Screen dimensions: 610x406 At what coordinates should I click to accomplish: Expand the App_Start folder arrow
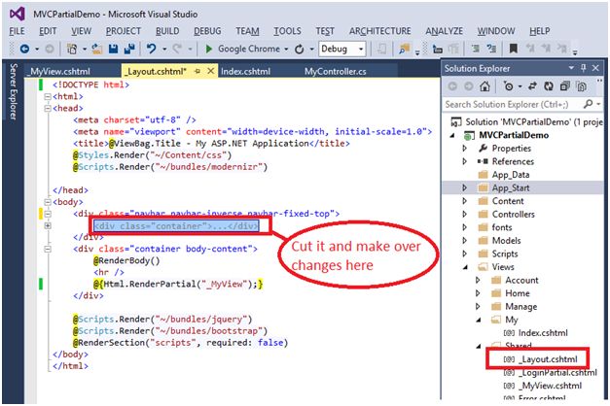click(464, 187)
